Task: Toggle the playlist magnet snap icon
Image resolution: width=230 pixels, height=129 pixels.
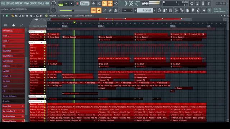Action: [7, 16]
